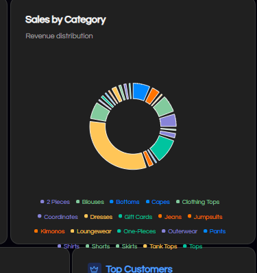
Task: Toggle the One-Pieces legend item
Action: pos(136,231)
